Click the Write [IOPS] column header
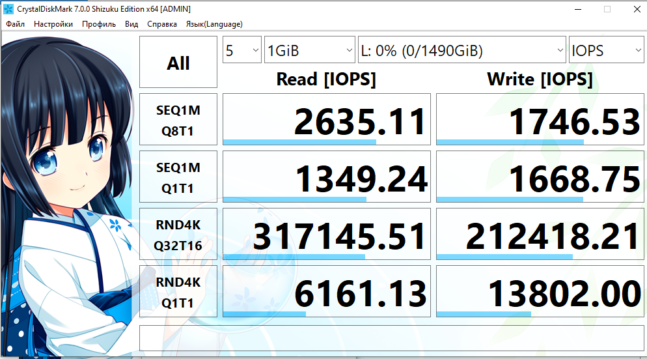This screenshot has height=359, width=647. (x=540, y=79)
